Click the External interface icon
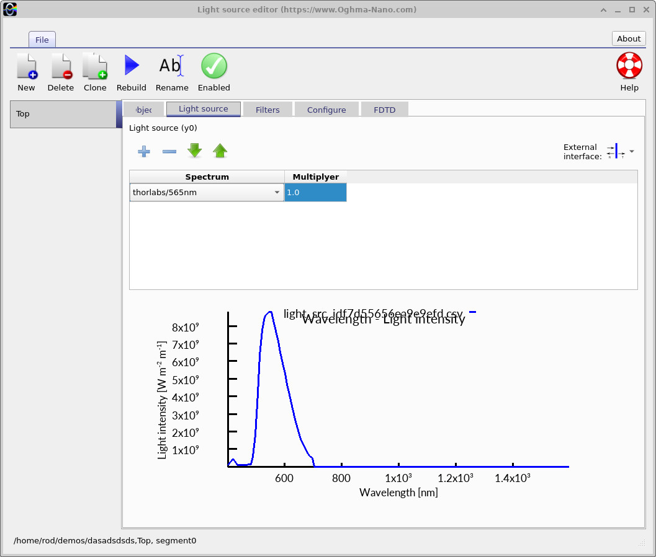The image size is (656, 557). (x=616, y=152)
